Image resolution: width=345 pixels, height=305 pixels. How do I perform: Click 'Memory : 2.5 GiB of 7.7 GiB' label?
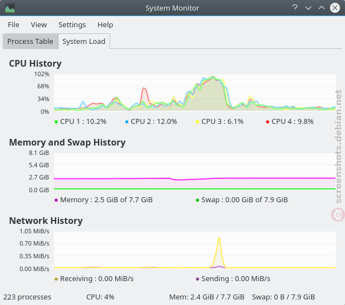pos(106,200)
